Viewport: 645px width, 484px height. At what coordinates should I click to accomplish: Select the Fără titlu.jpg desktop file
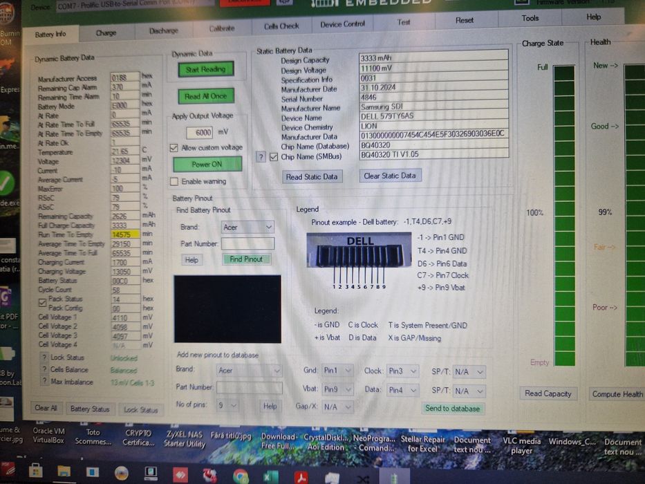(x=230, y=436)
